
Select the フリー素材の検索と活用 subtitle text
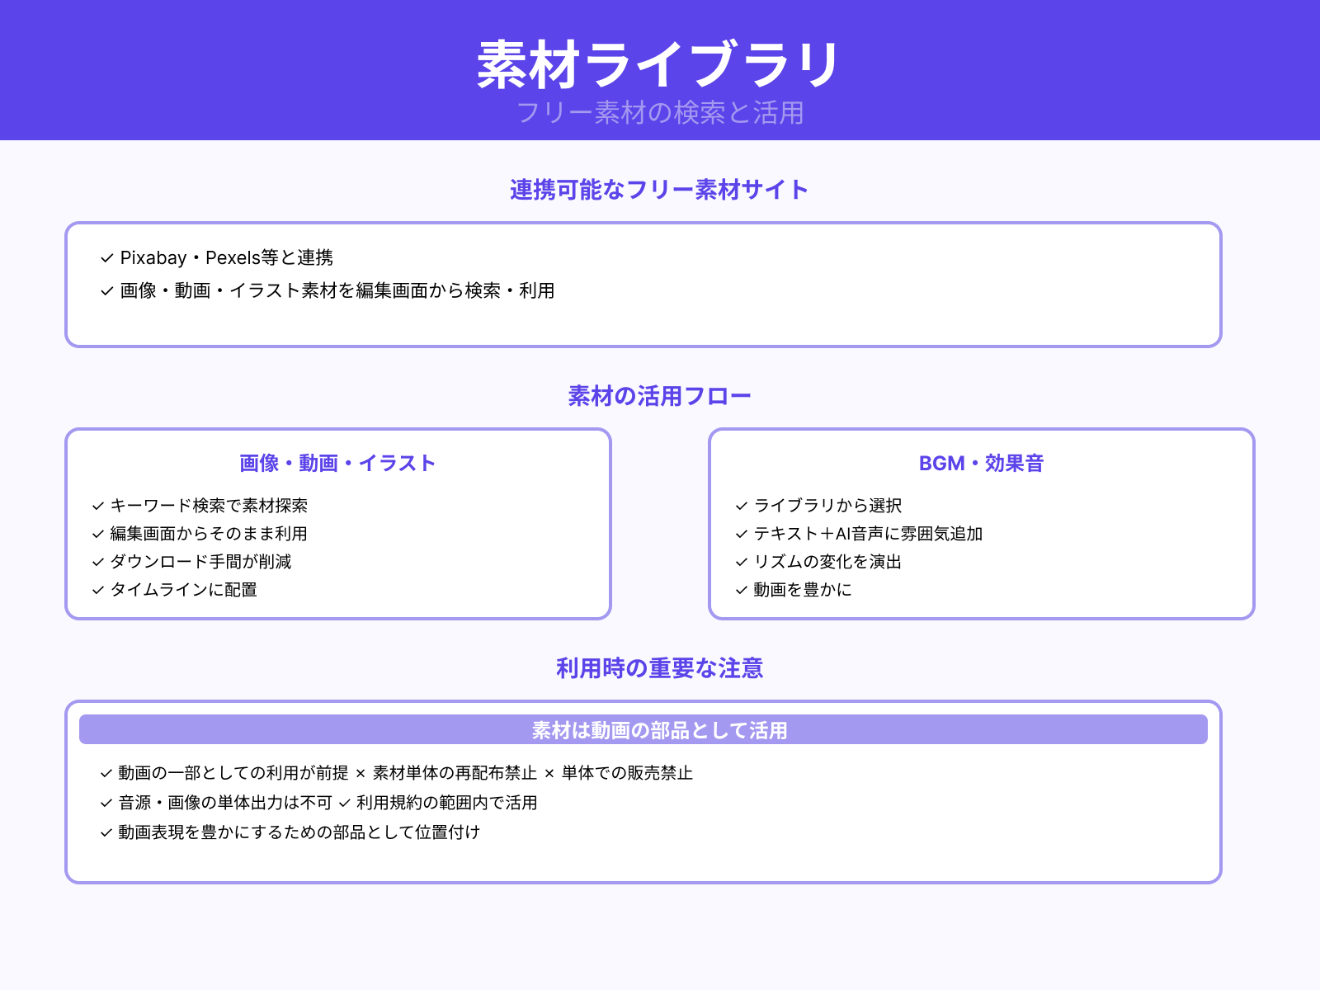click(660, 115)
